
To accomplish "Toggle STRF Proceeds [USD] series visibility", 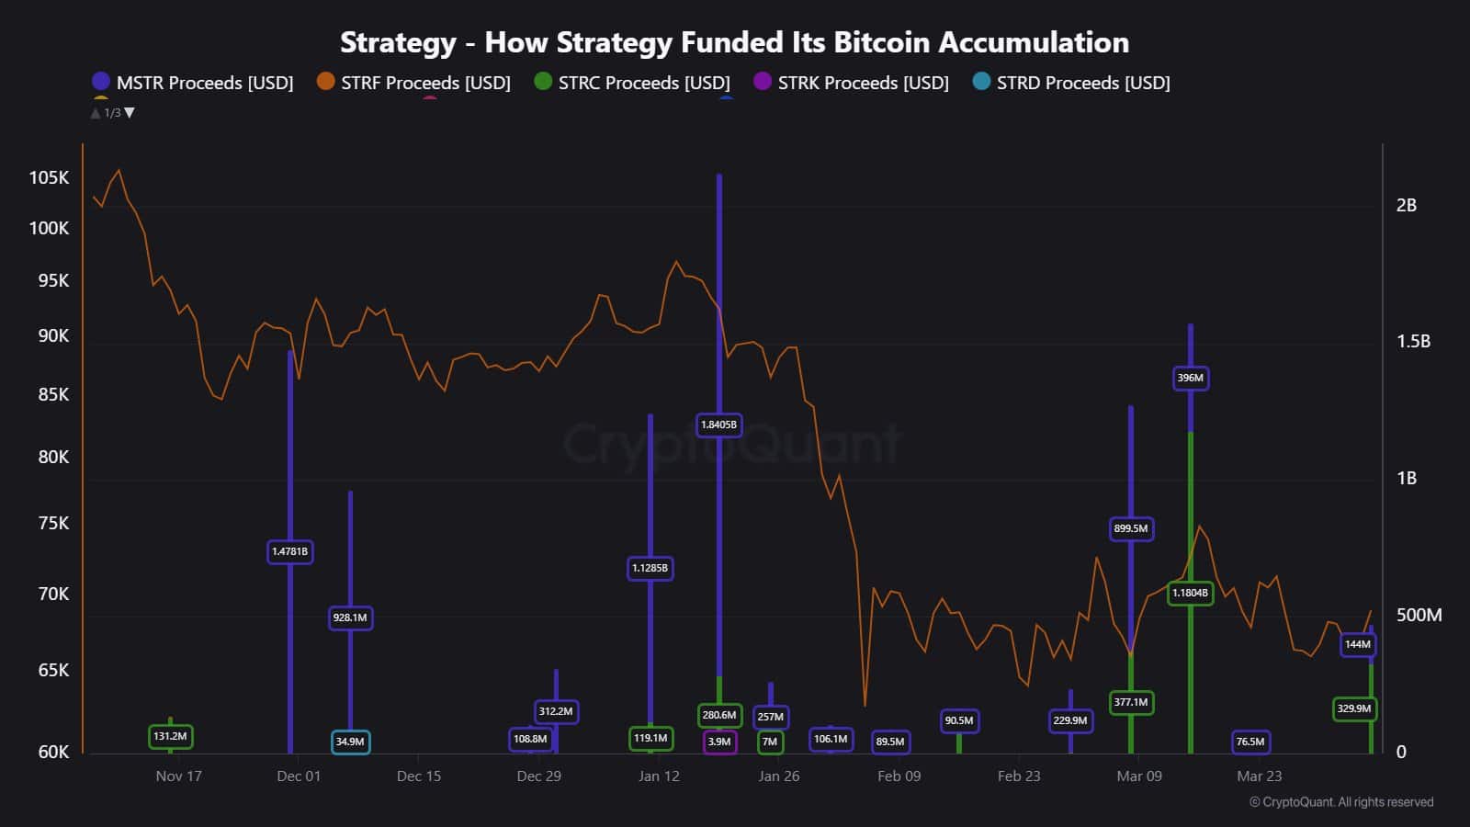I will 425,83.
